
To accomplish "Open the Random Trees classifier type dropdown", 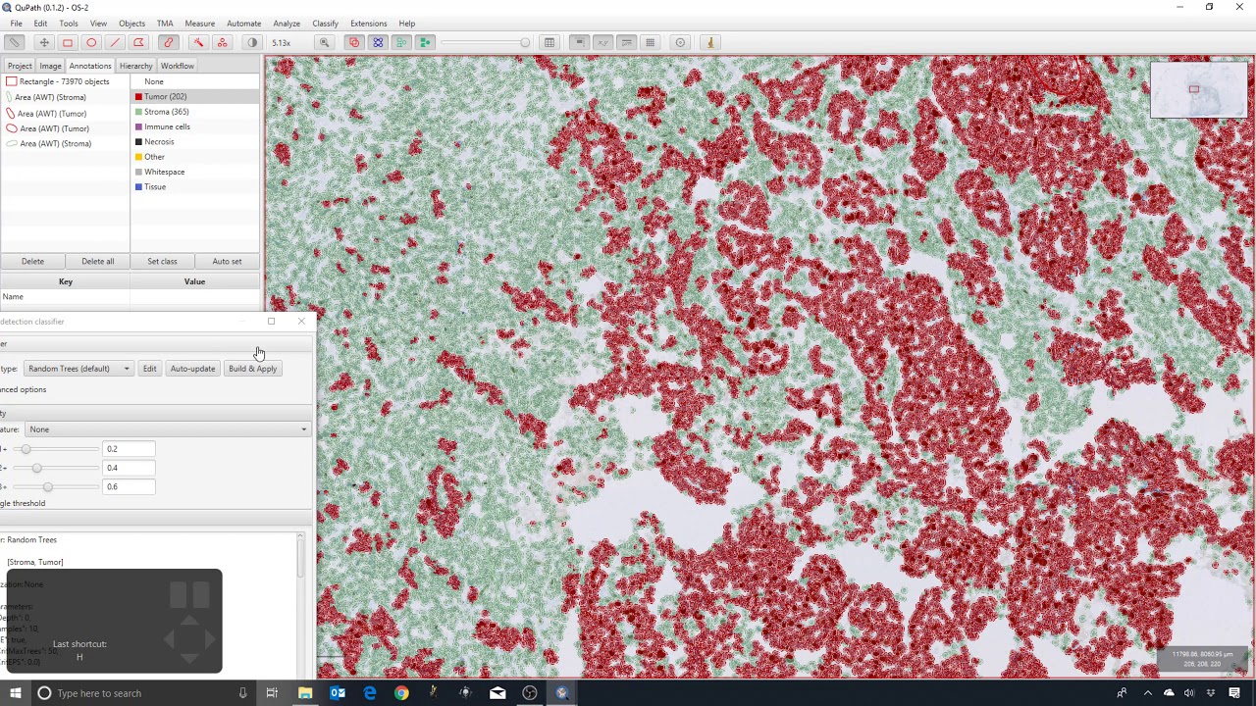I will (78, 369).
